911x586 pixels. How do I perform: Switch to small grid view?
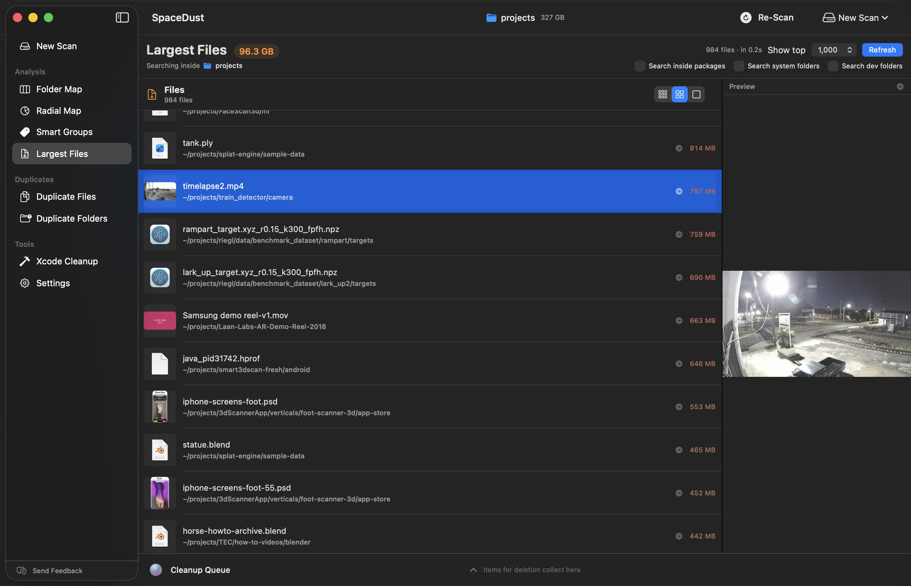tap(663, 94)
